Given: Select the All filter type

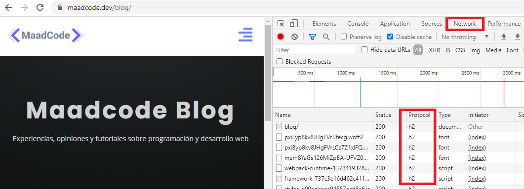Looking at the screenshot, I should tap(418, 50).
